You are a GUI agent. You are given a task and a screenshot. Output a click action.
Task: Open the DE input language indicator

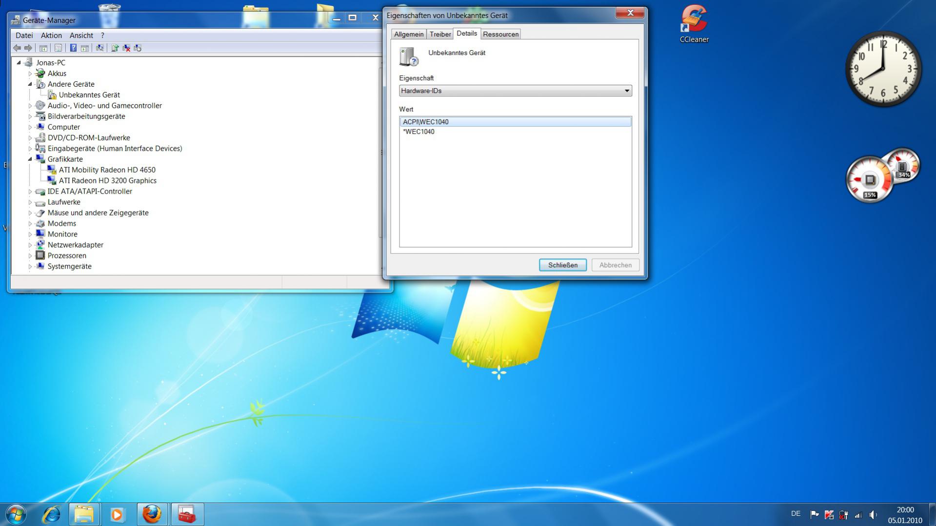(796, 514)
